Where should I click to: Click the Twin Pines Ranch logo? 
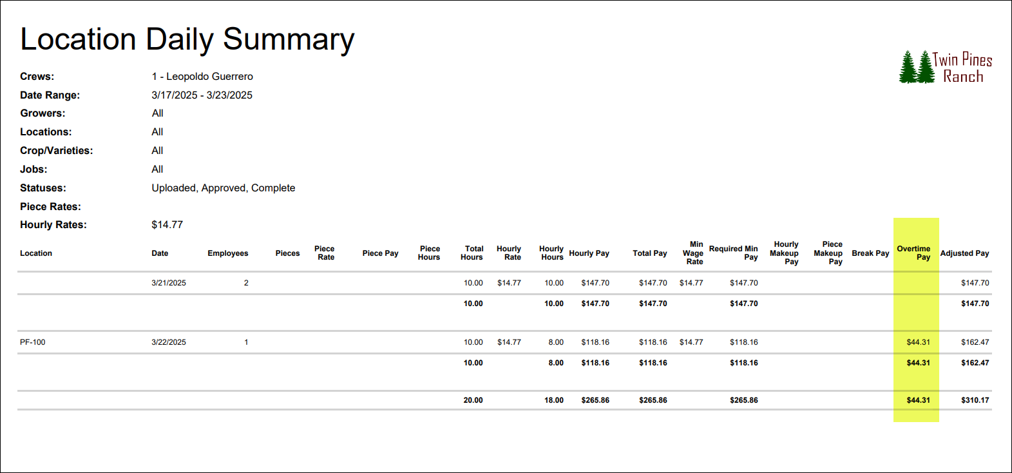pyautogui.click(x=946, y=68)
